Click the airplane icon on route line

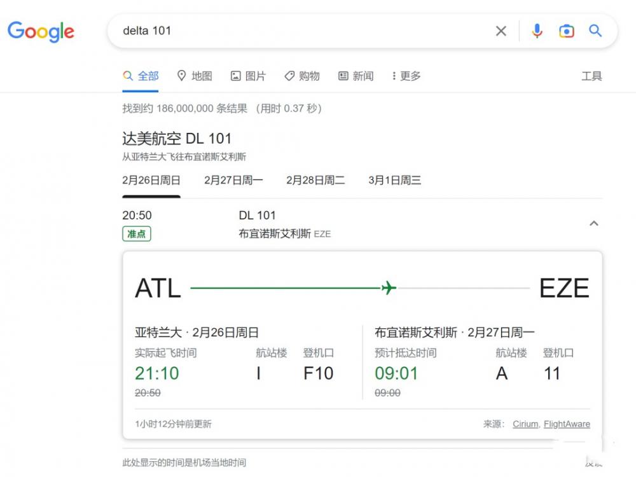[x=389, y=288]
